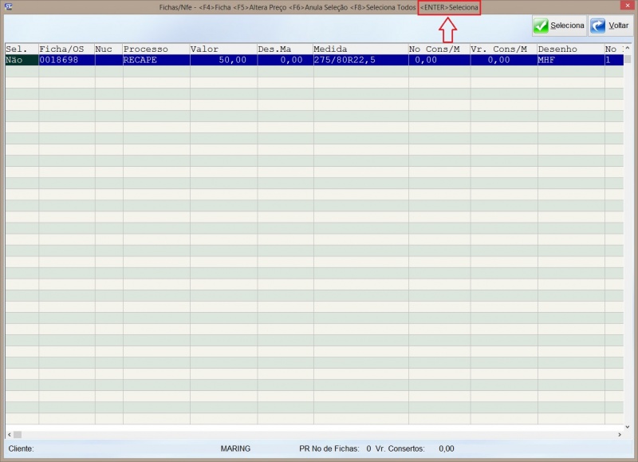Click the Desenho column header
This screenshot has width=638, height=462.
tap(570, 49)
